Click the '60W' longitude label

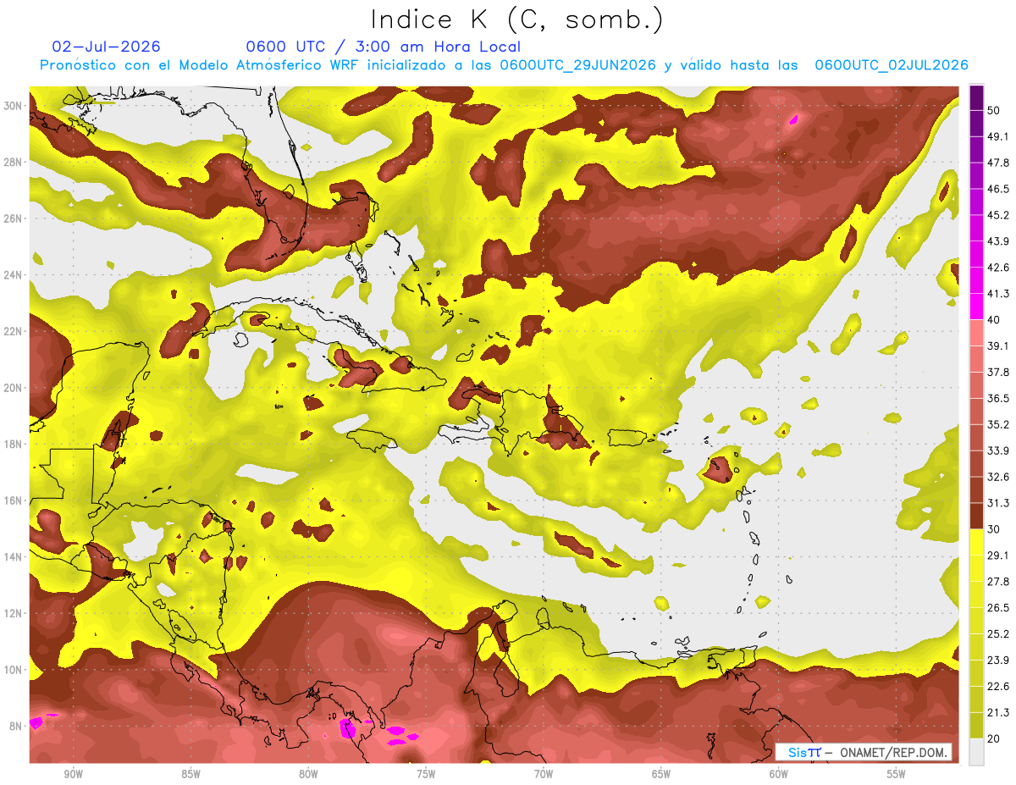click(779, 774)
